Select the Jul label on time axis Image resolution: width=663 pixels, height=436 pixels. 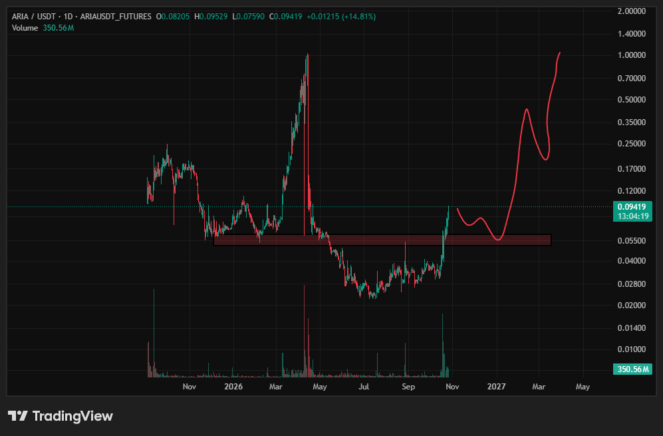(x=364, y=387)
